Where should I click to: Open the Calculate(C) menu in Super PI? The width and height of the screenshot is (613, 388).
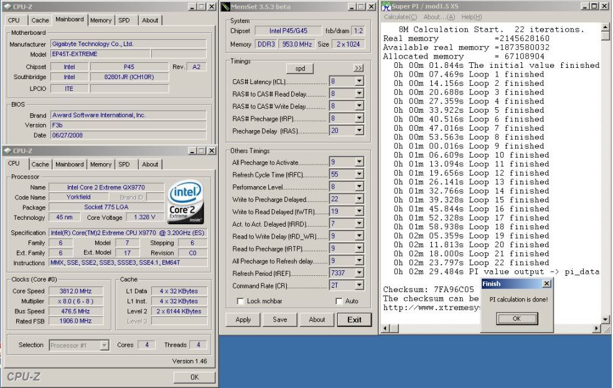click(x=400, y=17)
